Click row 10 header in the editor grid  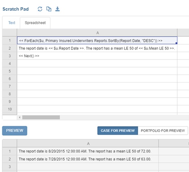pyautogui.click(x=10, y=109)
